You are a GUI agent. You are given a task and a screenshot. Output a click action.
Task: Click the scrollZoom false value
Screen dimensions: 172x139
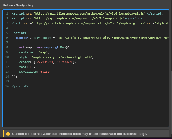45,72
